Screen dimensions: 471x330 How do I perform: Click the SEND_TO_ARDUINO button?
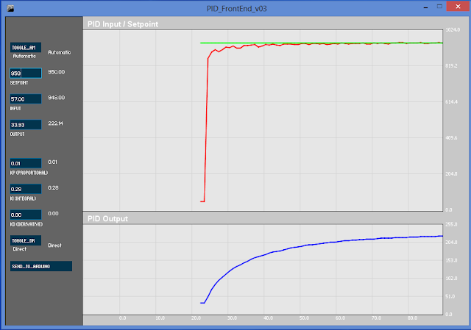(41, 266)
